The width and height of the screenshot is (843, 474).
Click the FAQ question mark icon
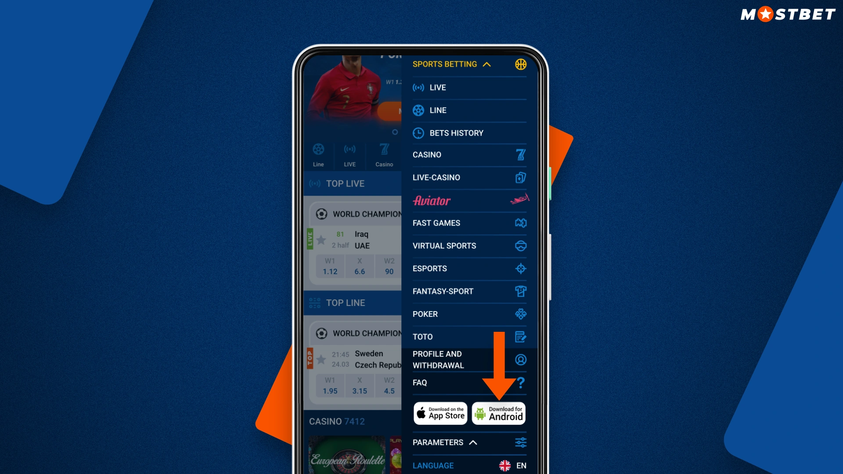point(520,383)
